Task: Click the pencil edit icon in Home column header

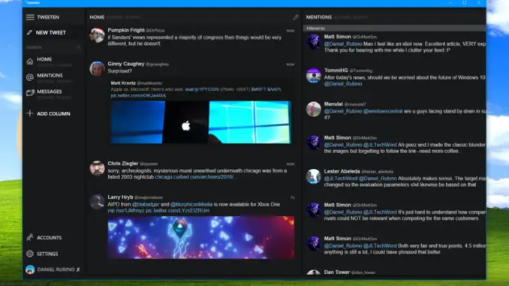Action: tap(295, 17)
